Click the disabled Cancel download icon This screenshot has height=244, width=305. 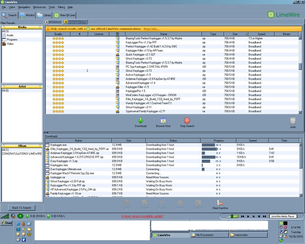pyautogui.click(x=126, y=203)
